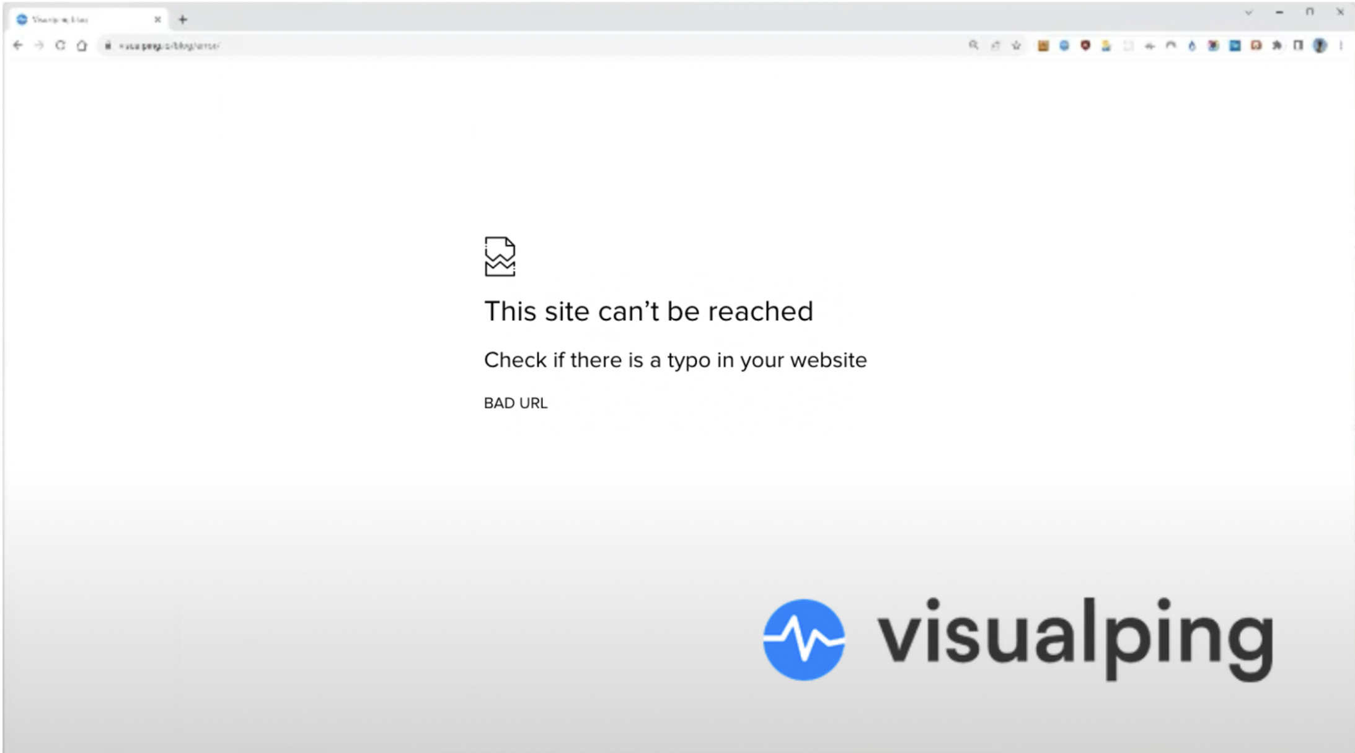Click the browser menu (three-dot) icon
This screenshot has width=1355, height=753.
click(x=1340, y=45)
